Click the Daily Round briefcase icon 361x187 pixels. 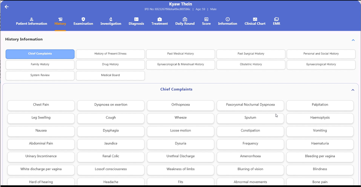(185, 19)
